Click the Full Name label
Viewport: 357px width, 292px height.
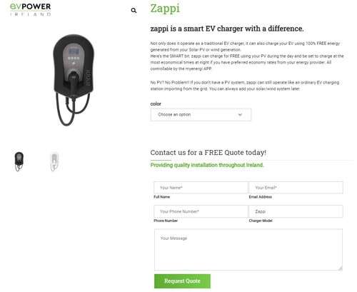tap(162, 197)
